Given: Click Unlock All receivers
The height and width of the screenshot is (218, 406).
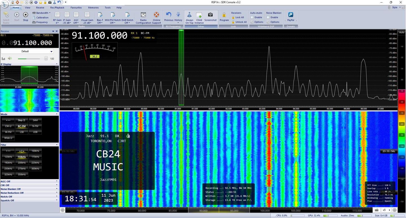Looking at the screenshot, I should [x=239, y=22].
